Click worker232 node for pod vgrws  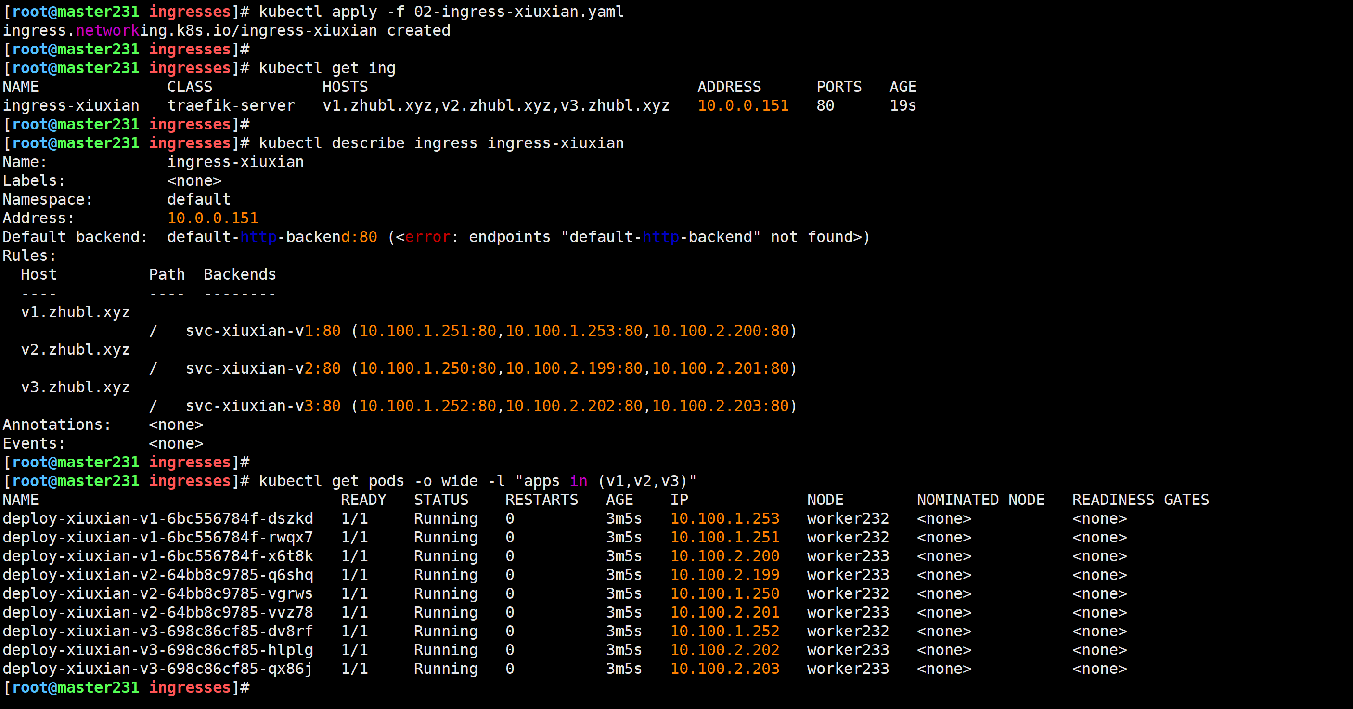[x=848, y=594]
